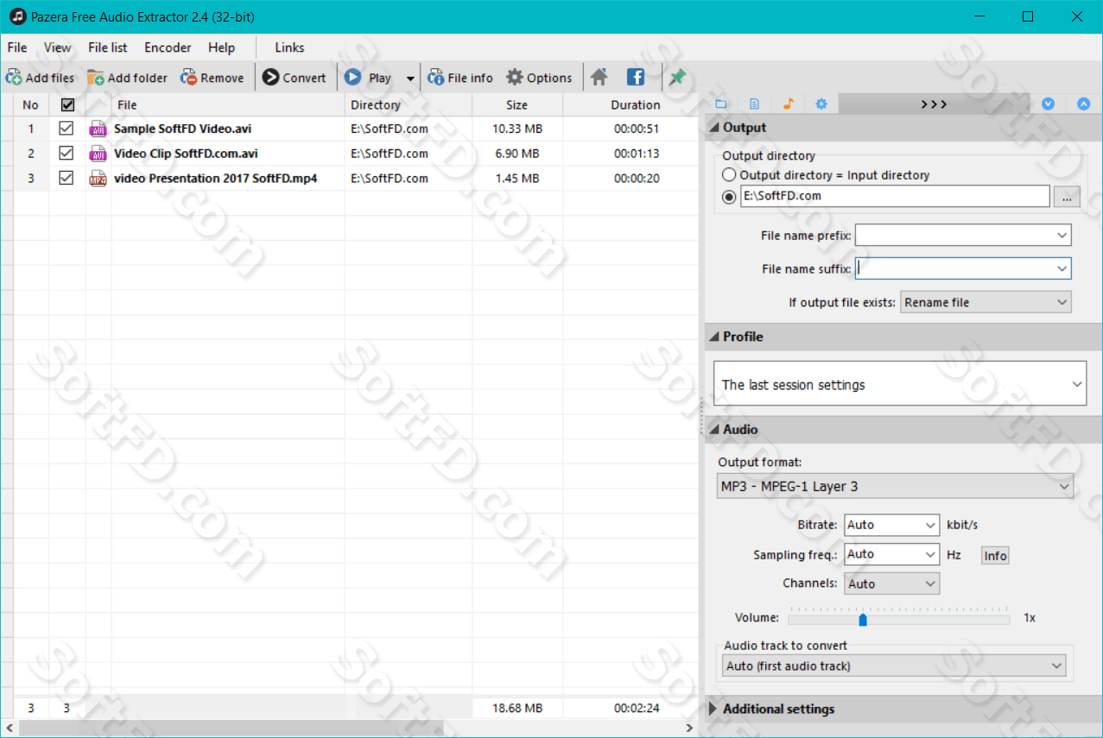
Task: Open the File name prefix dropdown
Action: [1062, 235]
